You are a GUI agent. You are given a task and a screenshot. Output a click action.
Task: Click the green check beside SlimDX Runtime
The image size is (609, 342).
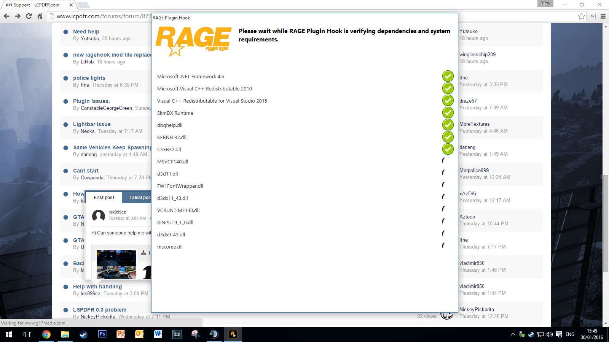coord(448,112)
